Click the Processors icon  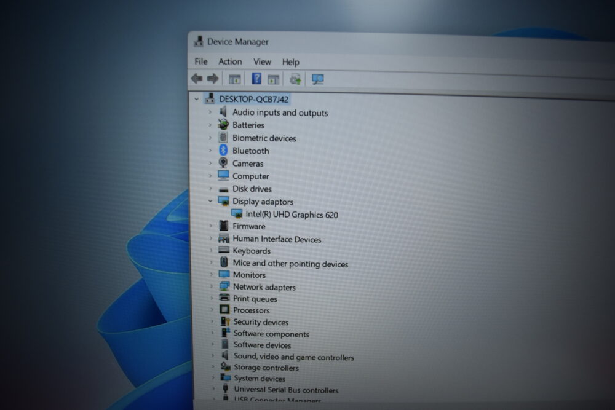point(224,309)
